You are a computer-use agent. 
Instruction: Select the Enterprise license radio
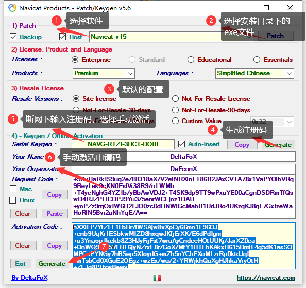[x=75, y=60]
